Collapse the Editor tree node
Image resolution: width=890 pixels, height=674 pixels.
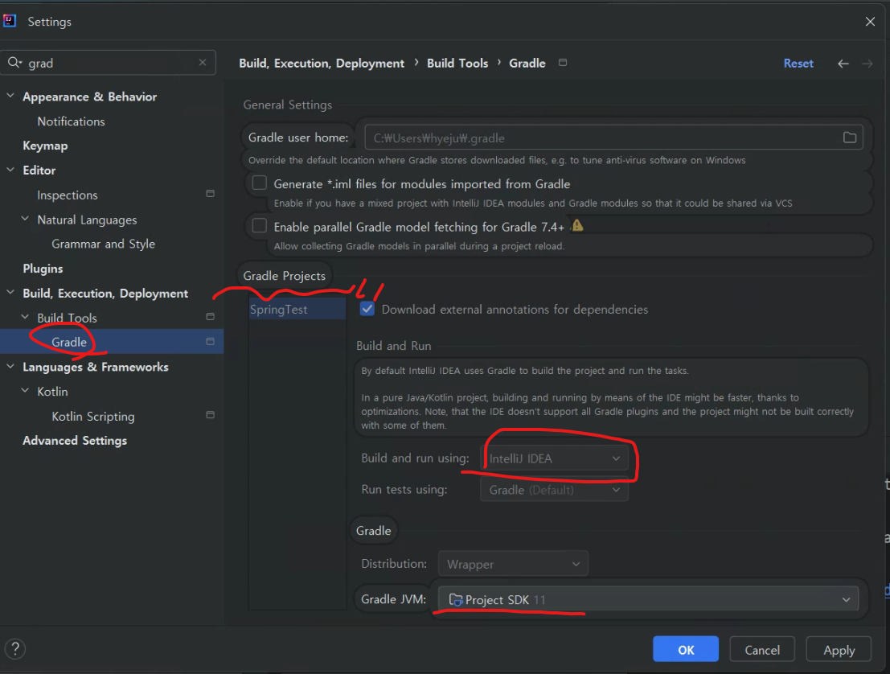pos(10,169)
